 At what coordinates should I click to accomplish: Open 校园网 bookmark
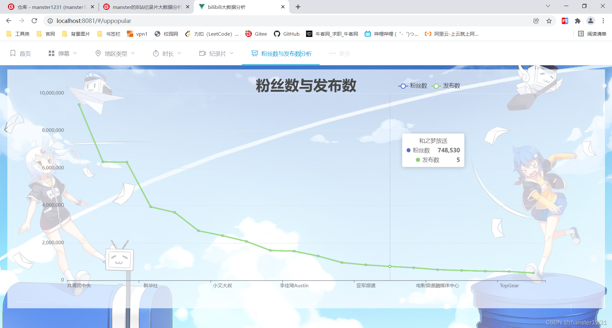coord(166,34)
